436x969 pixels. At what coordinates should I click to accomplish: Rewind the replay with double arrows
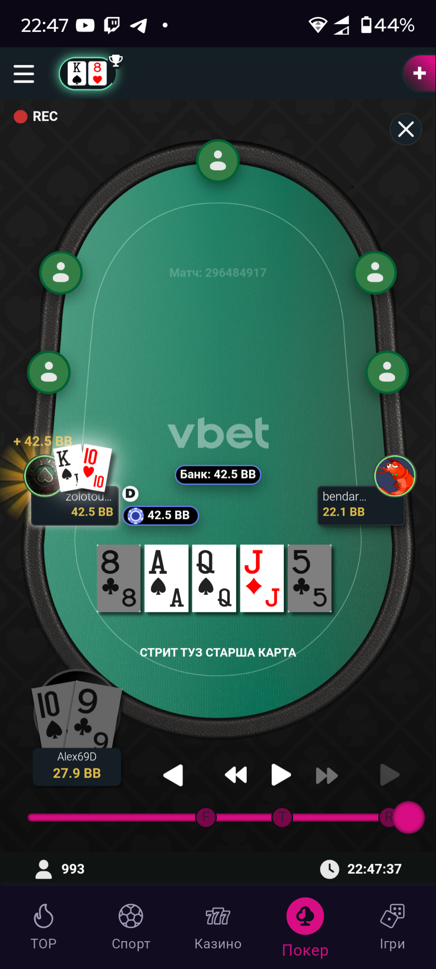(236, 775)
